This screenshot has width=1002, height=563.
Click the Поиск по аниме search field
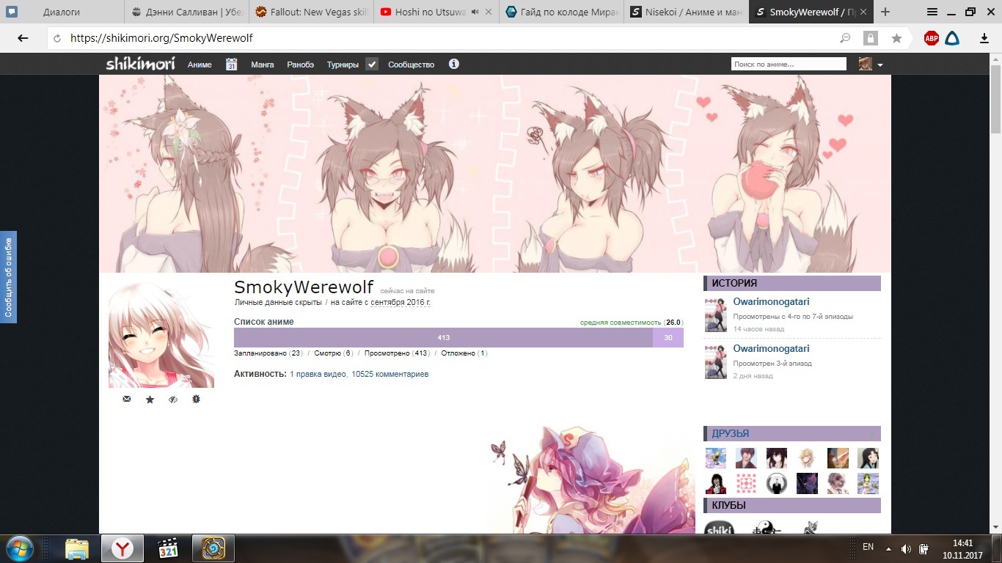(x=789, y=65)
